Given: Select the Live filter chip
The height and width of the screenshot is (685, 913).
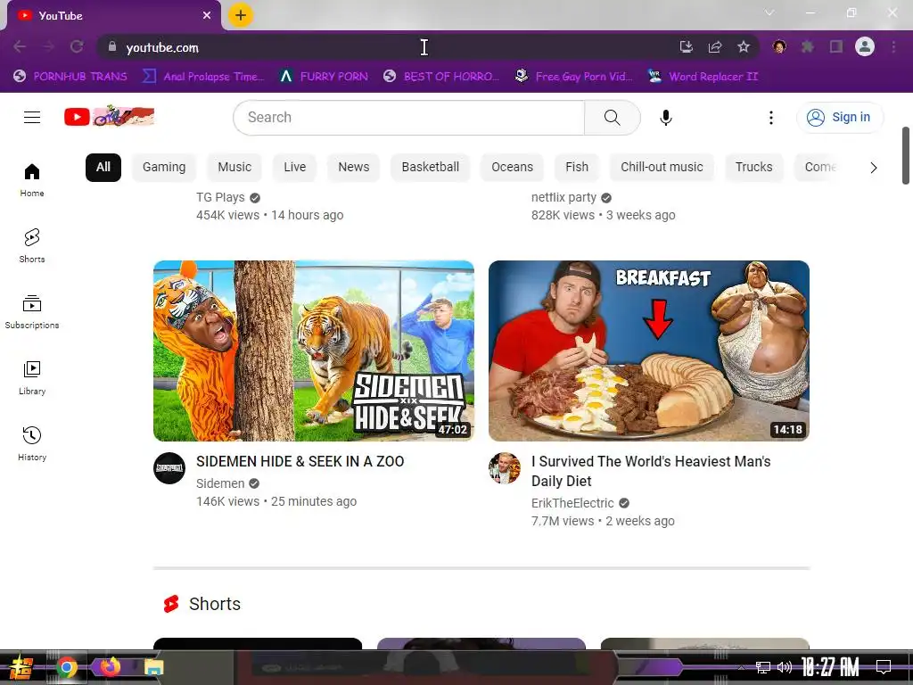Looking at the screenshot, I should (294, 167).
